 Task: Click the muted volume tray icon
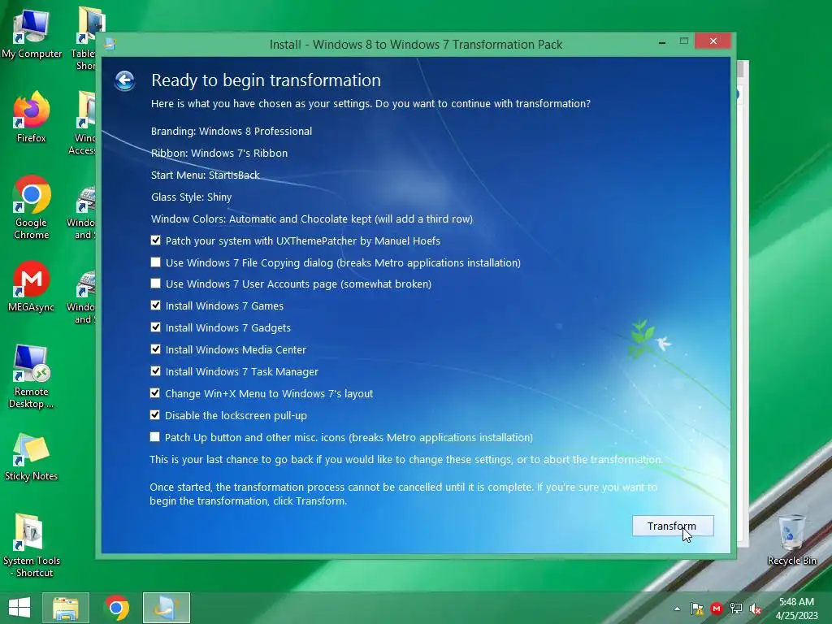click(x=756, y=609)
